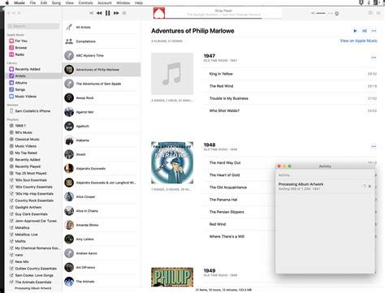
Task: Open Outlaw Country Essentials playlist
Action: click(x=33, y=269)
